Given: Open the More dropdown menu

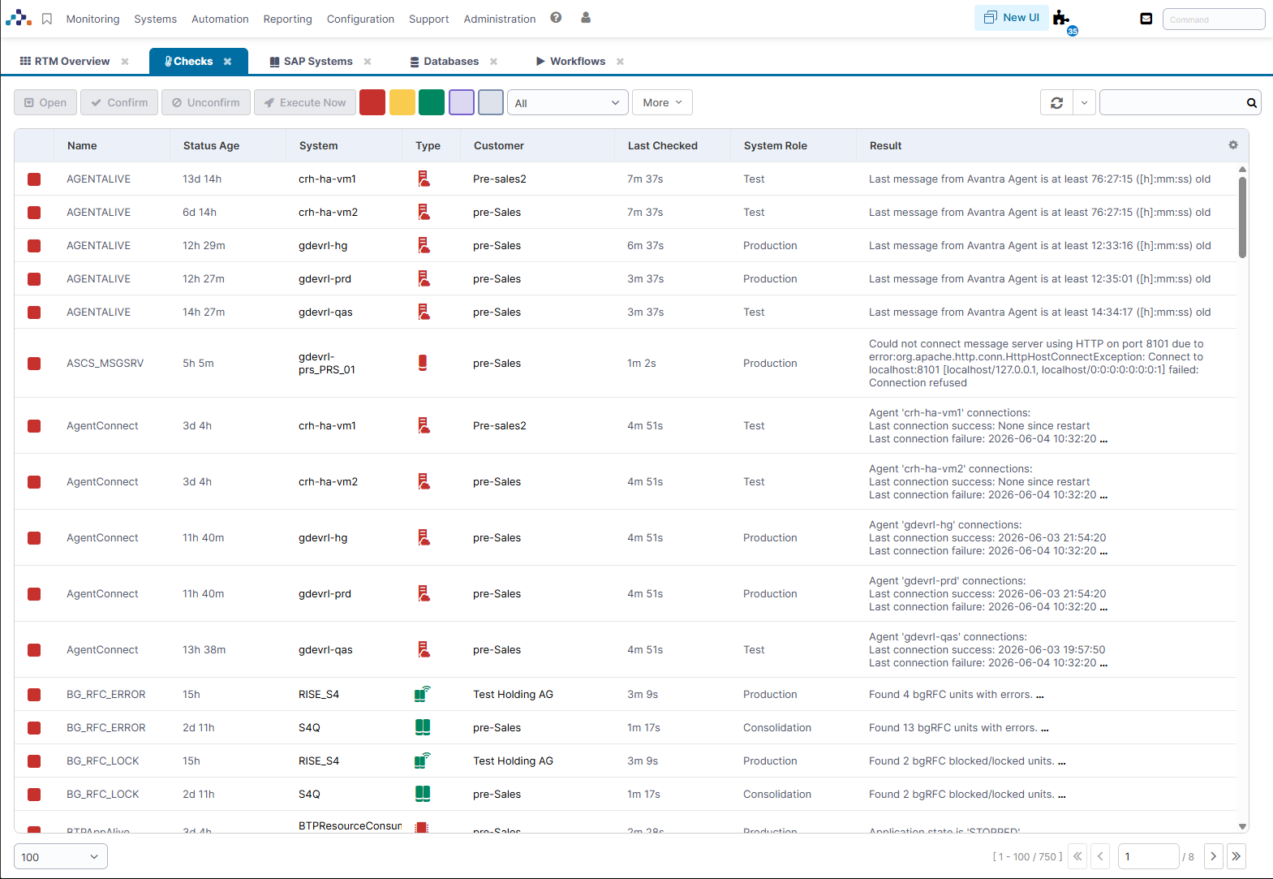Looking at the screenshot, I should (x=662, y=102).
